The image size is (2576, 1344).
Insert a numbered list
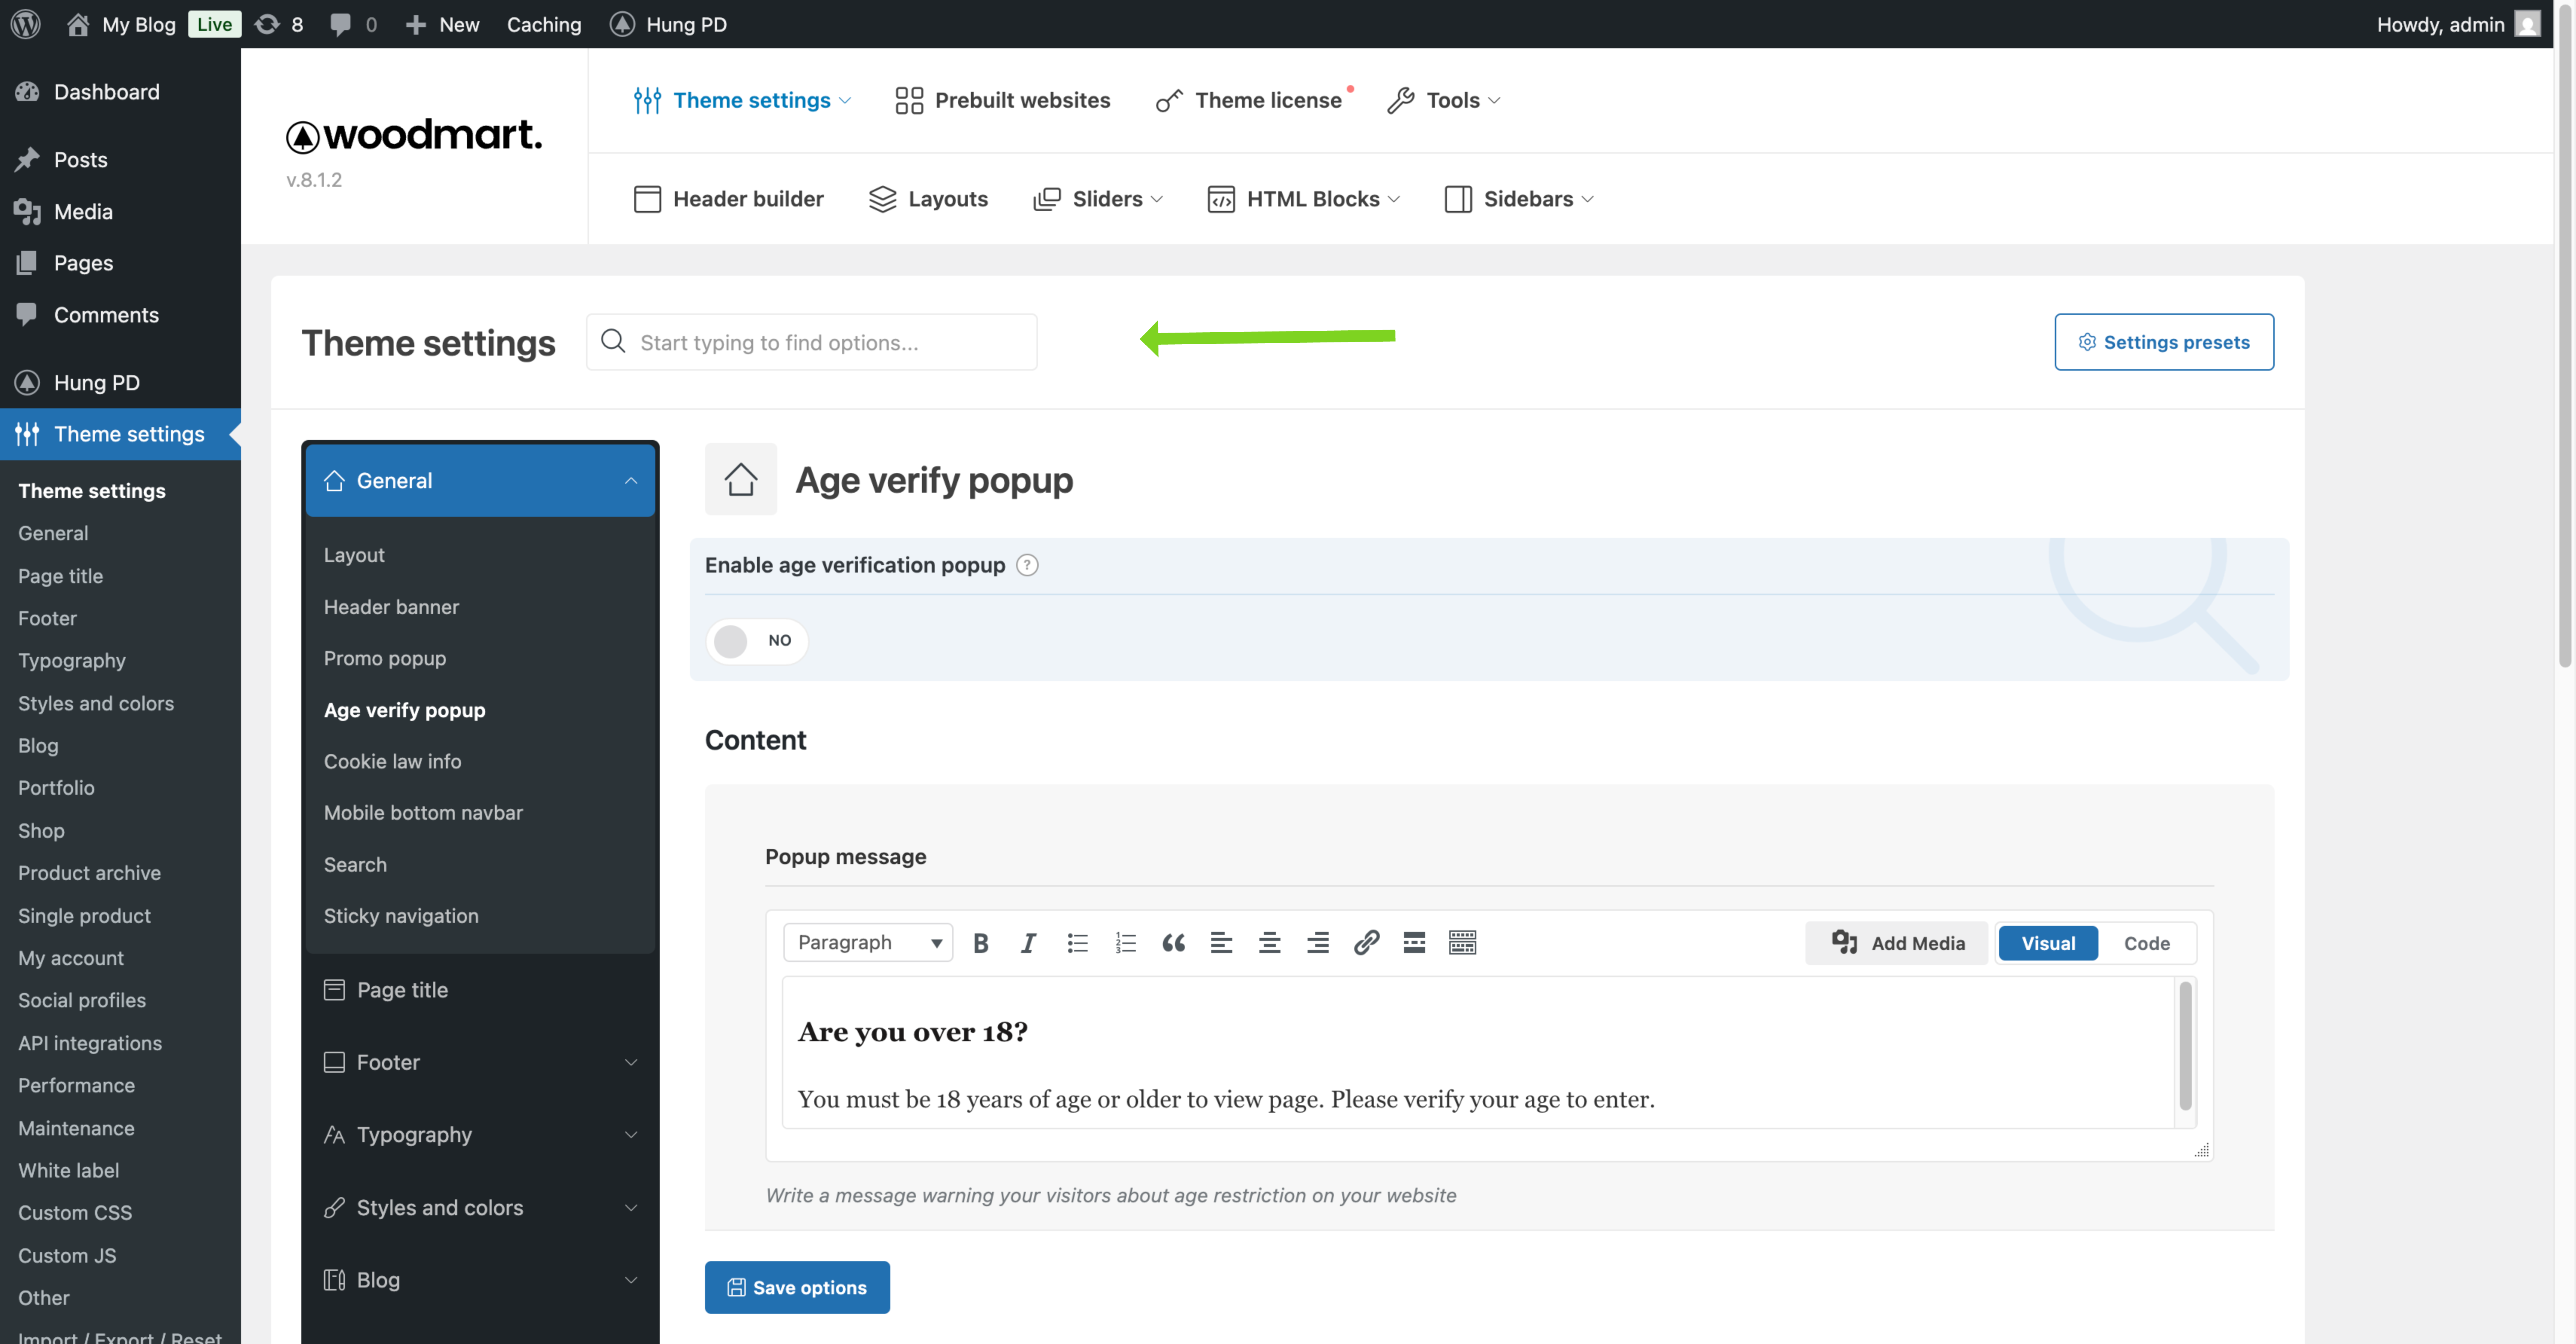tap(1126, 942)
